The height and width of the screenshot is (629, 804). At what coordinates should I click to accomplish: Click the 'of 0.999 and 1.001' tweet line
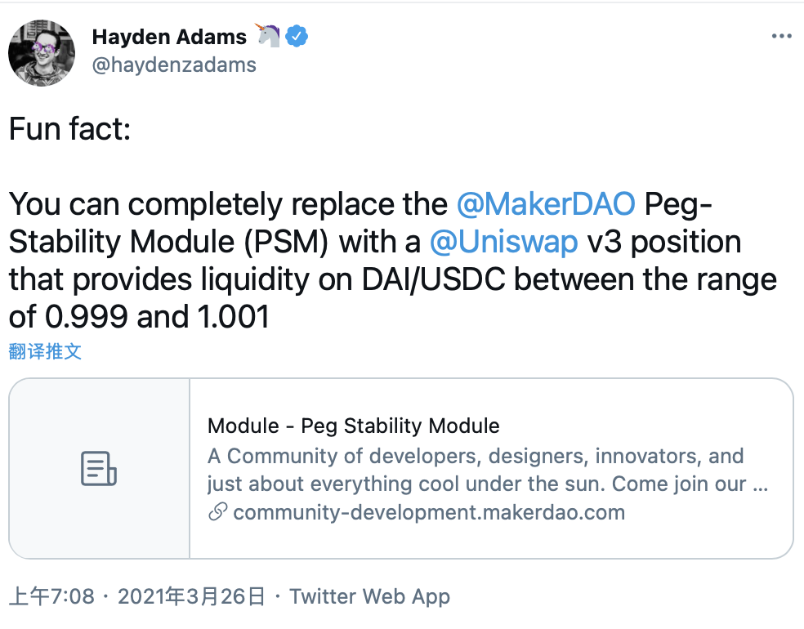coord(139,317)
